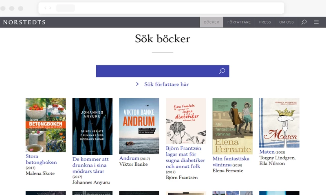Go to the Press section
The width and height of the screenshot is (326, 195).
tap(265, 22)
